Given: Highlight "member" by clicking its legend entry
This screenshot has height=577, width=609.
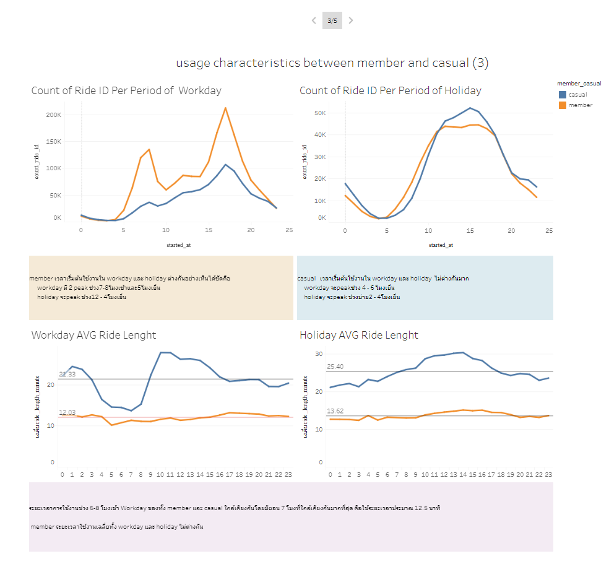Looking at the screenshot, I should (581, 105).
